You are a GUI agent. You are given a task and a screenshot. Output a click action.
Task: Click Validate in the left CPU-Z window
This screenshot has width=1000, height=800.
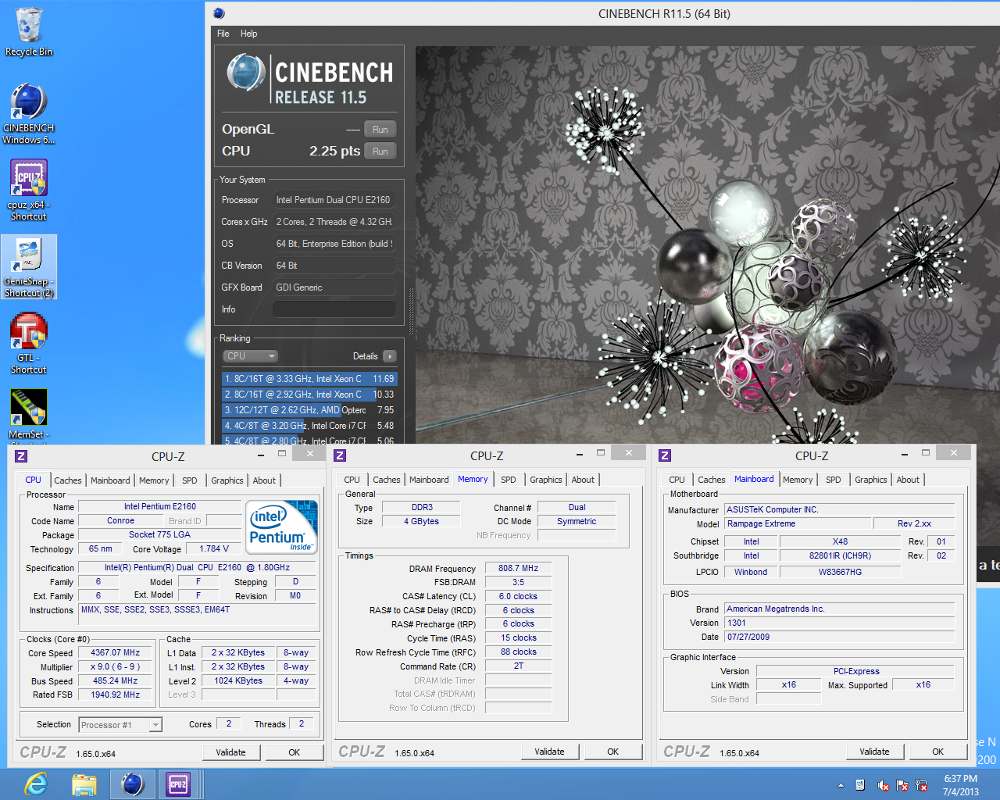[230, 752]
